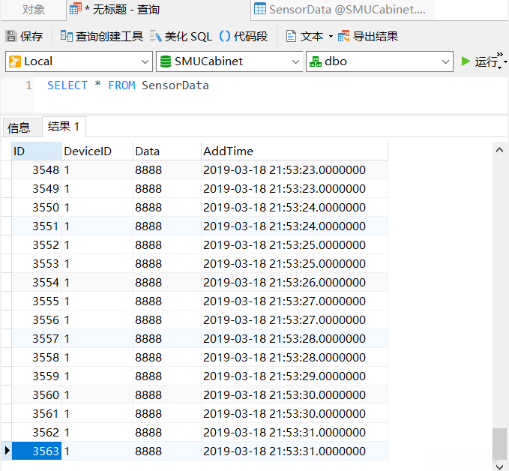Image resolution: width=509 pixels, height=471 pixels.
Task: Click the results vertical scrollbar thumb
Action: (x=499, y=444)
